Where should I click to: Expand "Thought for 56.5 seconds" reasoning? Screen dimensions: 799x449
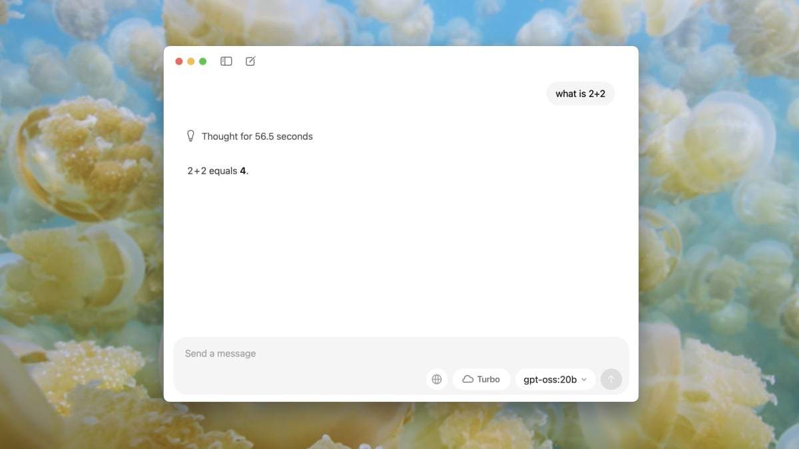257,136
